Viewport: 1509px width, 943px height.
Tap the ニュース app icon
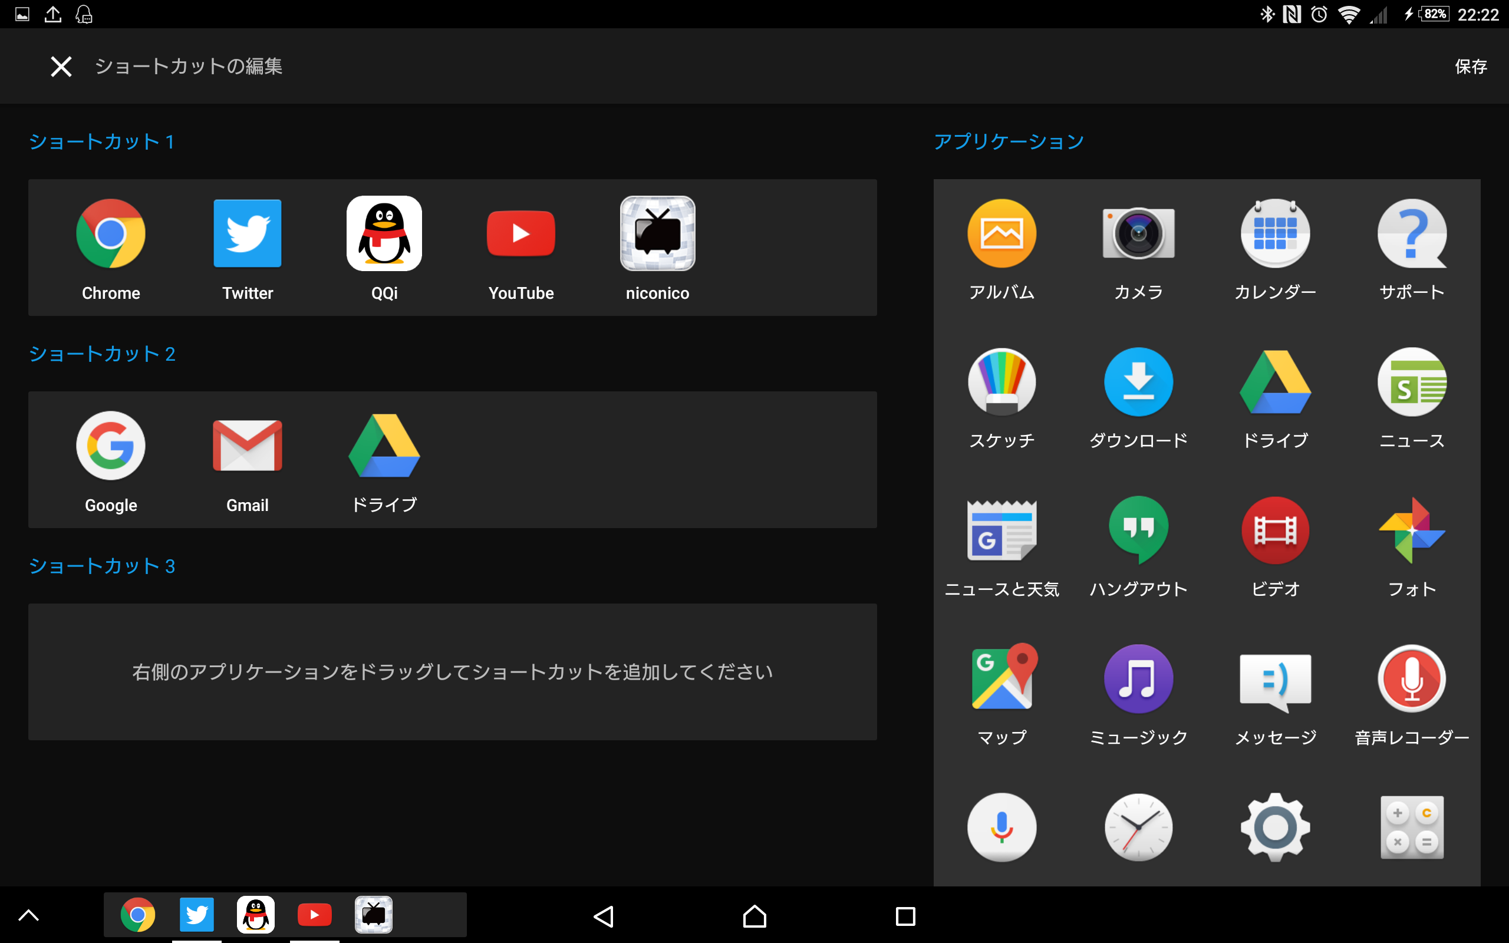[1412, 383]
